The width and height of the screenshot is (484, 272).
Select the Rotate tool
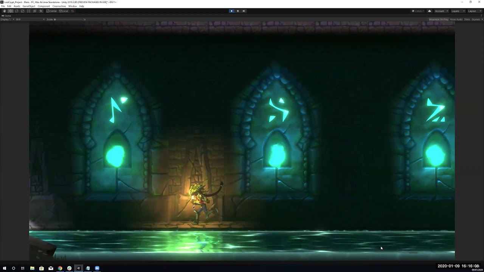click(x=16, y=11)
